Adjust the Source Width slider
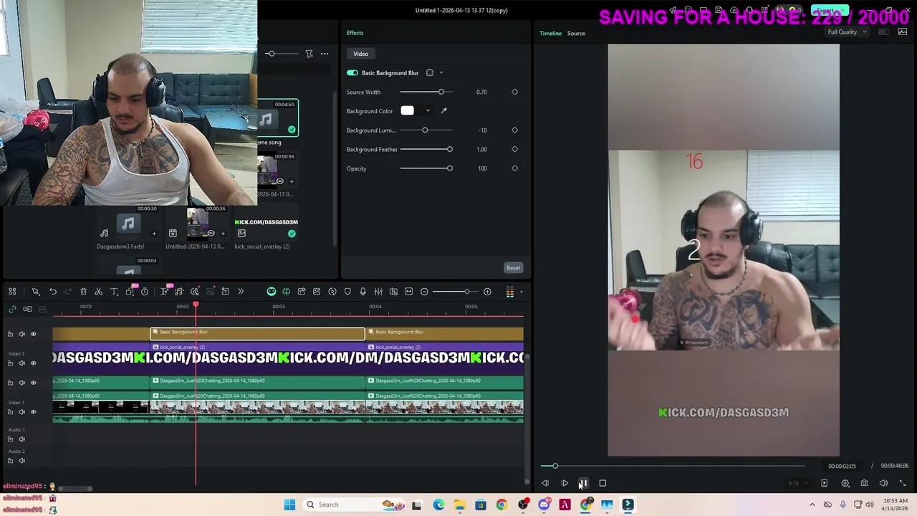Screen dimensions: 917x516 pos(426,92)
